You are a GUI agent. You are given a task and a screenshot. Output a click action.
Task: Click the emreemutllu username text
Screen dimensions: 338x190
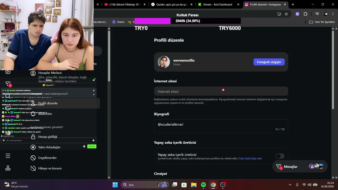(184, 60)
